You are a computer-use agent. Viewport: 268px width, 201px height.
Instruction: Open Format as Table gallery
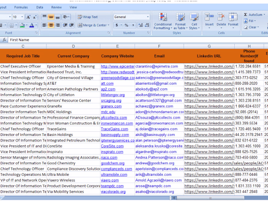coord(180,21)
